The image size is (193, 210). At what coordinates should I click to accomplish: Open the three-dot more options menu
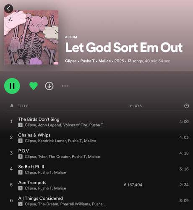(65, 86)
